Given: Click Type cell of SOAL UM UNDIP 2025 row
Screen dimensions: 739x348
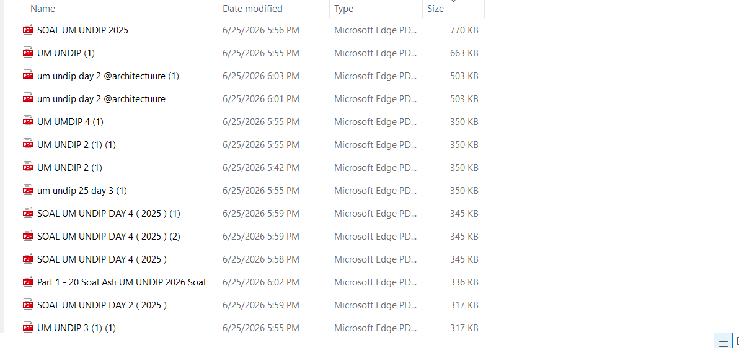Looking at the screenshot, I should [x=376, y=30].
